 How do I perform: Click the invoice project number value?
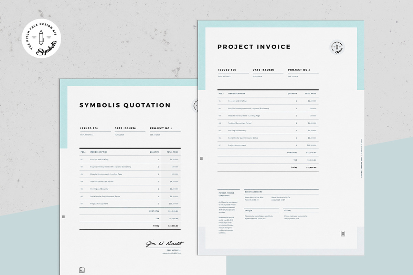click(293, 76)
